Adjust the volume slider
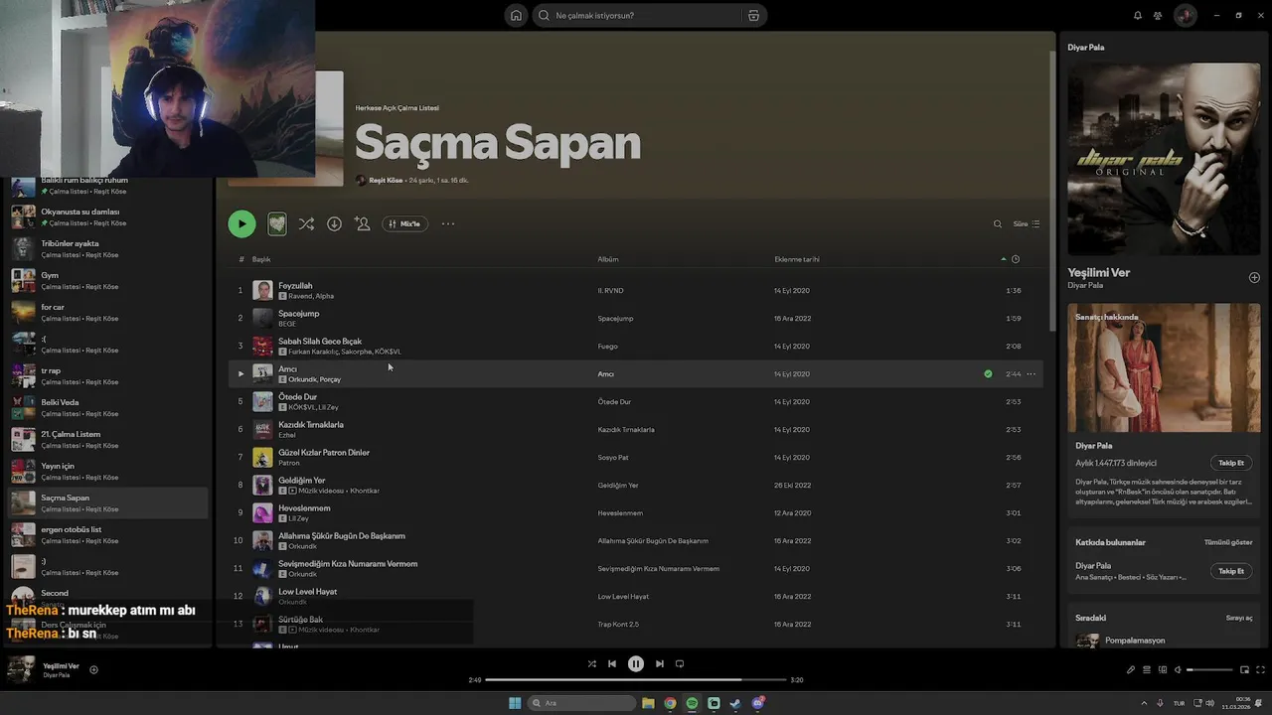This screenshot has height=715, width=1272. pyautogui.click(x=1209, y=670)
